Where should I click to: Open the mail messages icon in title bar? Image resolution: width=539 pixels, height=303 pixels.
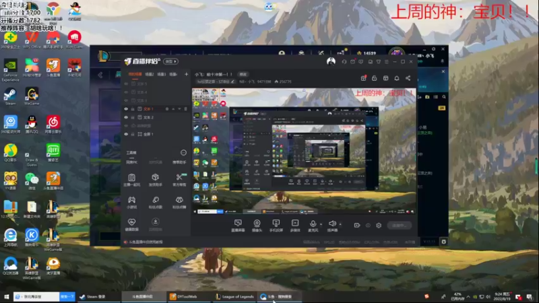[x=352, y=62]
